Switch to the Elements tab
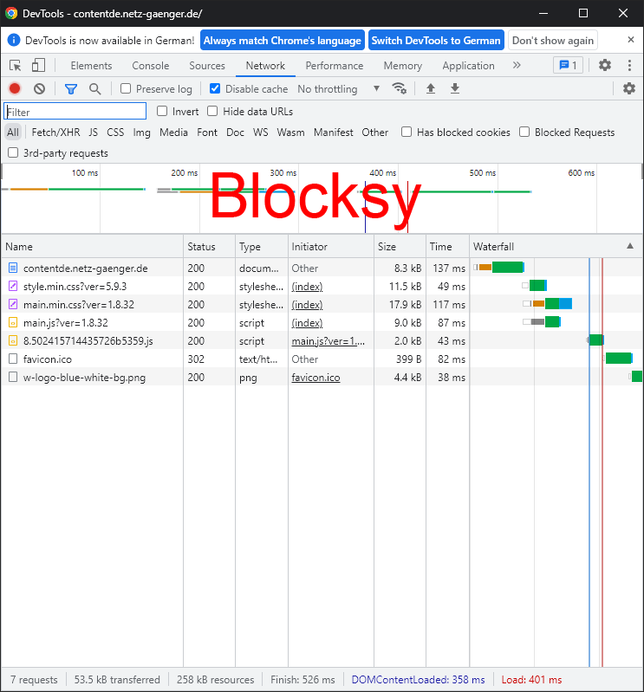Viewport: 644px width, 692px height. [x=91, y=66]
